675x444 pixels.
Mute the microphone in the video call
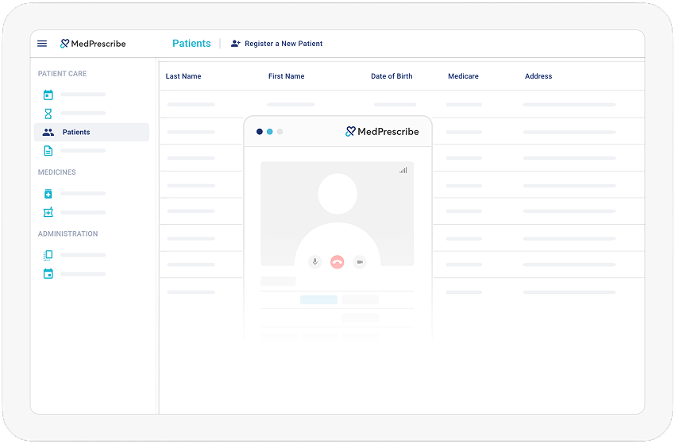tap(315, 261)
